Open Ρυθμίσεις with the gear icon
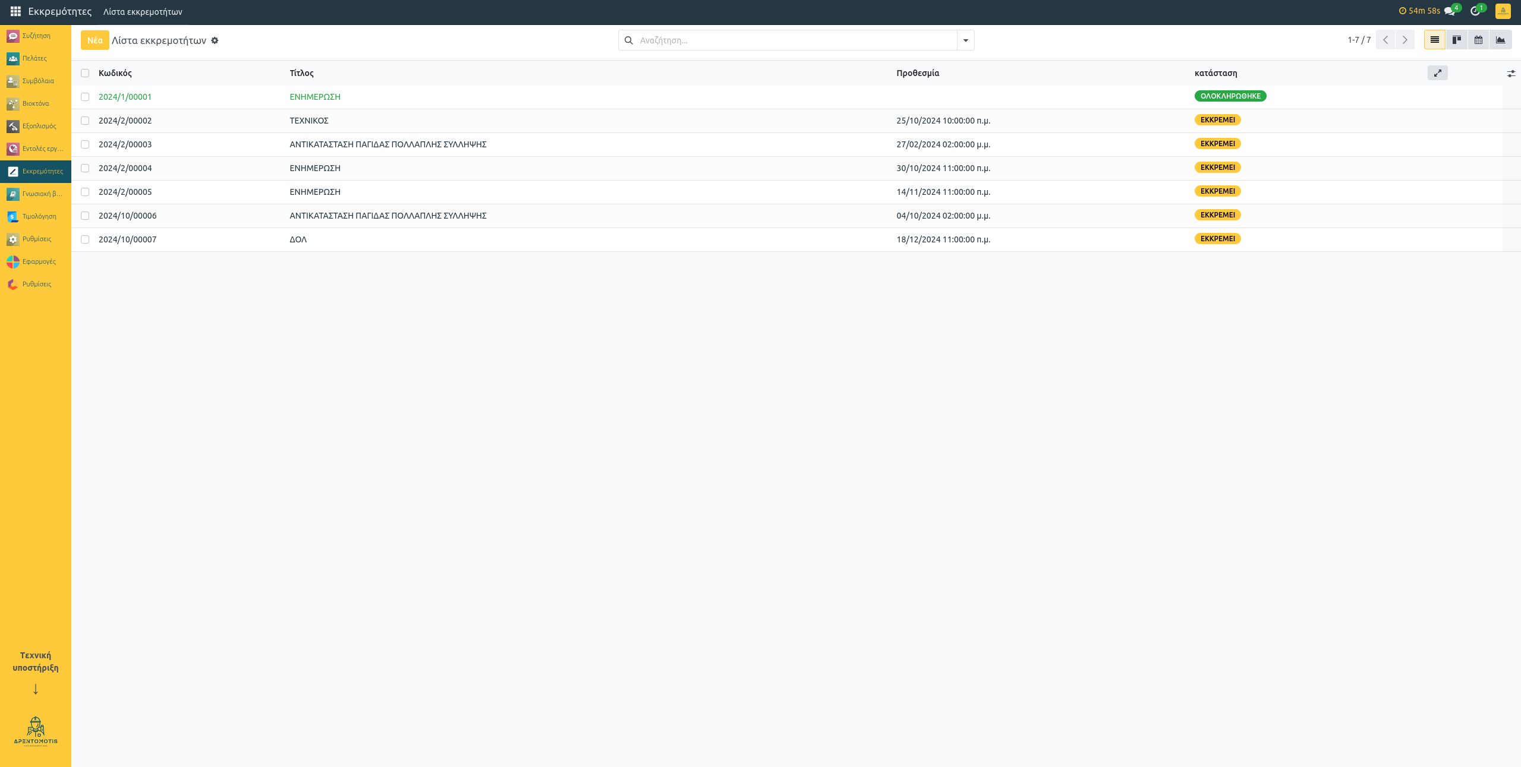 click(x=36, y=239)
